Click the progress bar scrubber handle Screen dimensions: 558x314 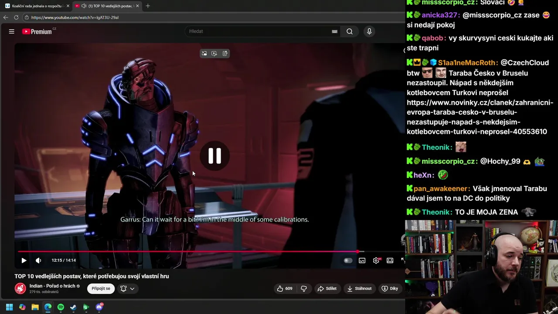357,252
